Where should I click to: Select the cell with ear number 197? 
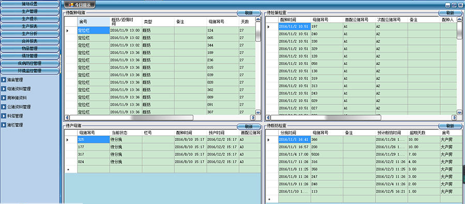click(x=327, y=27)
